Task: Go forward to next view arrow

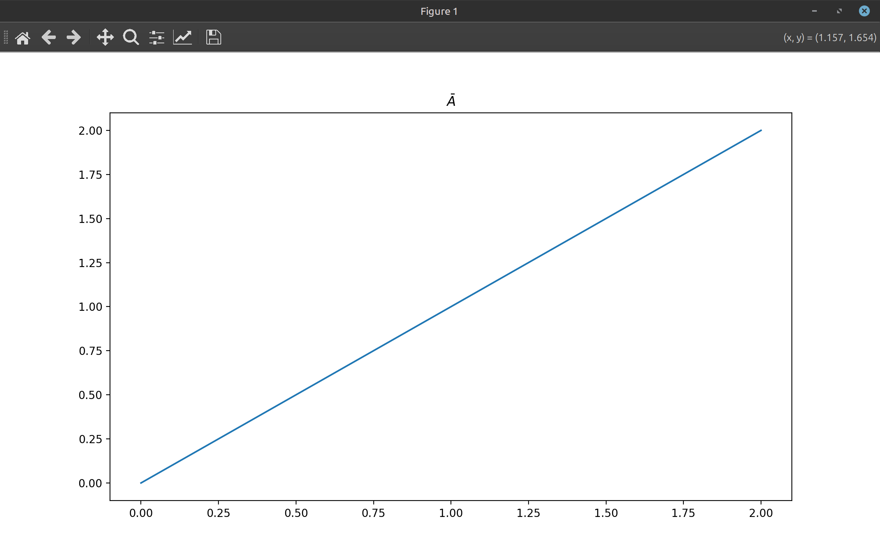Action: click(73, 37)
